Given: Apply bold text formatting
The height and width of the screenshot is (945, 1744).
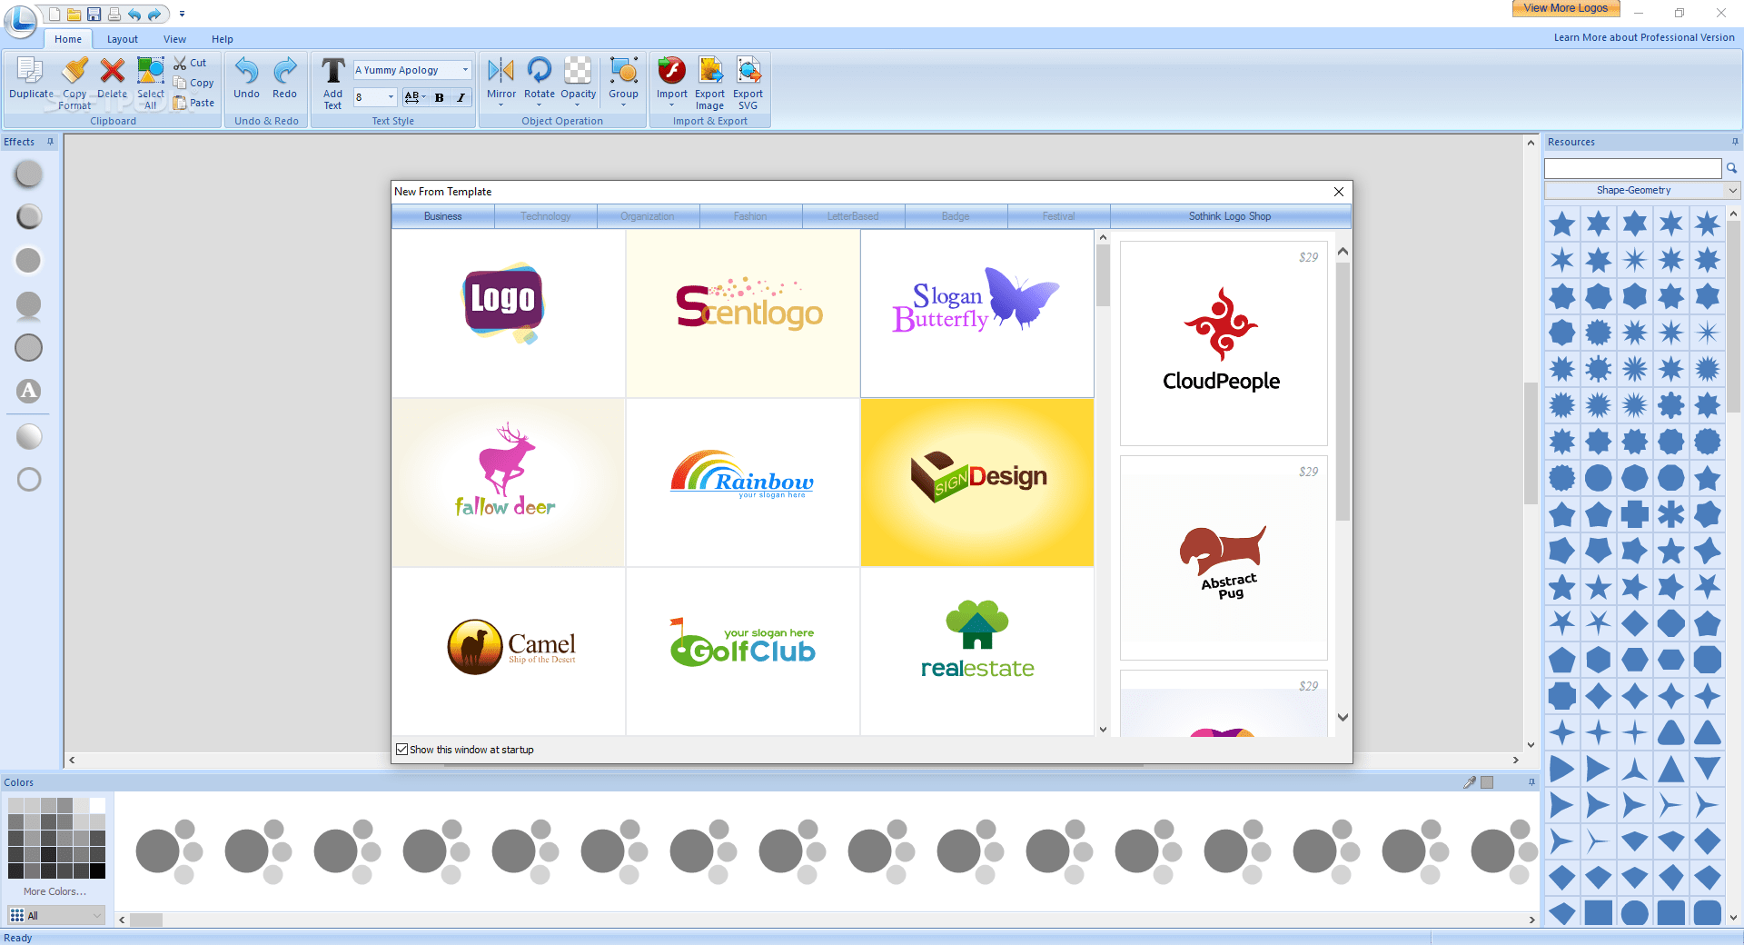Looking at the screenshot, I should pyautogui.click(x=439, y=97).
